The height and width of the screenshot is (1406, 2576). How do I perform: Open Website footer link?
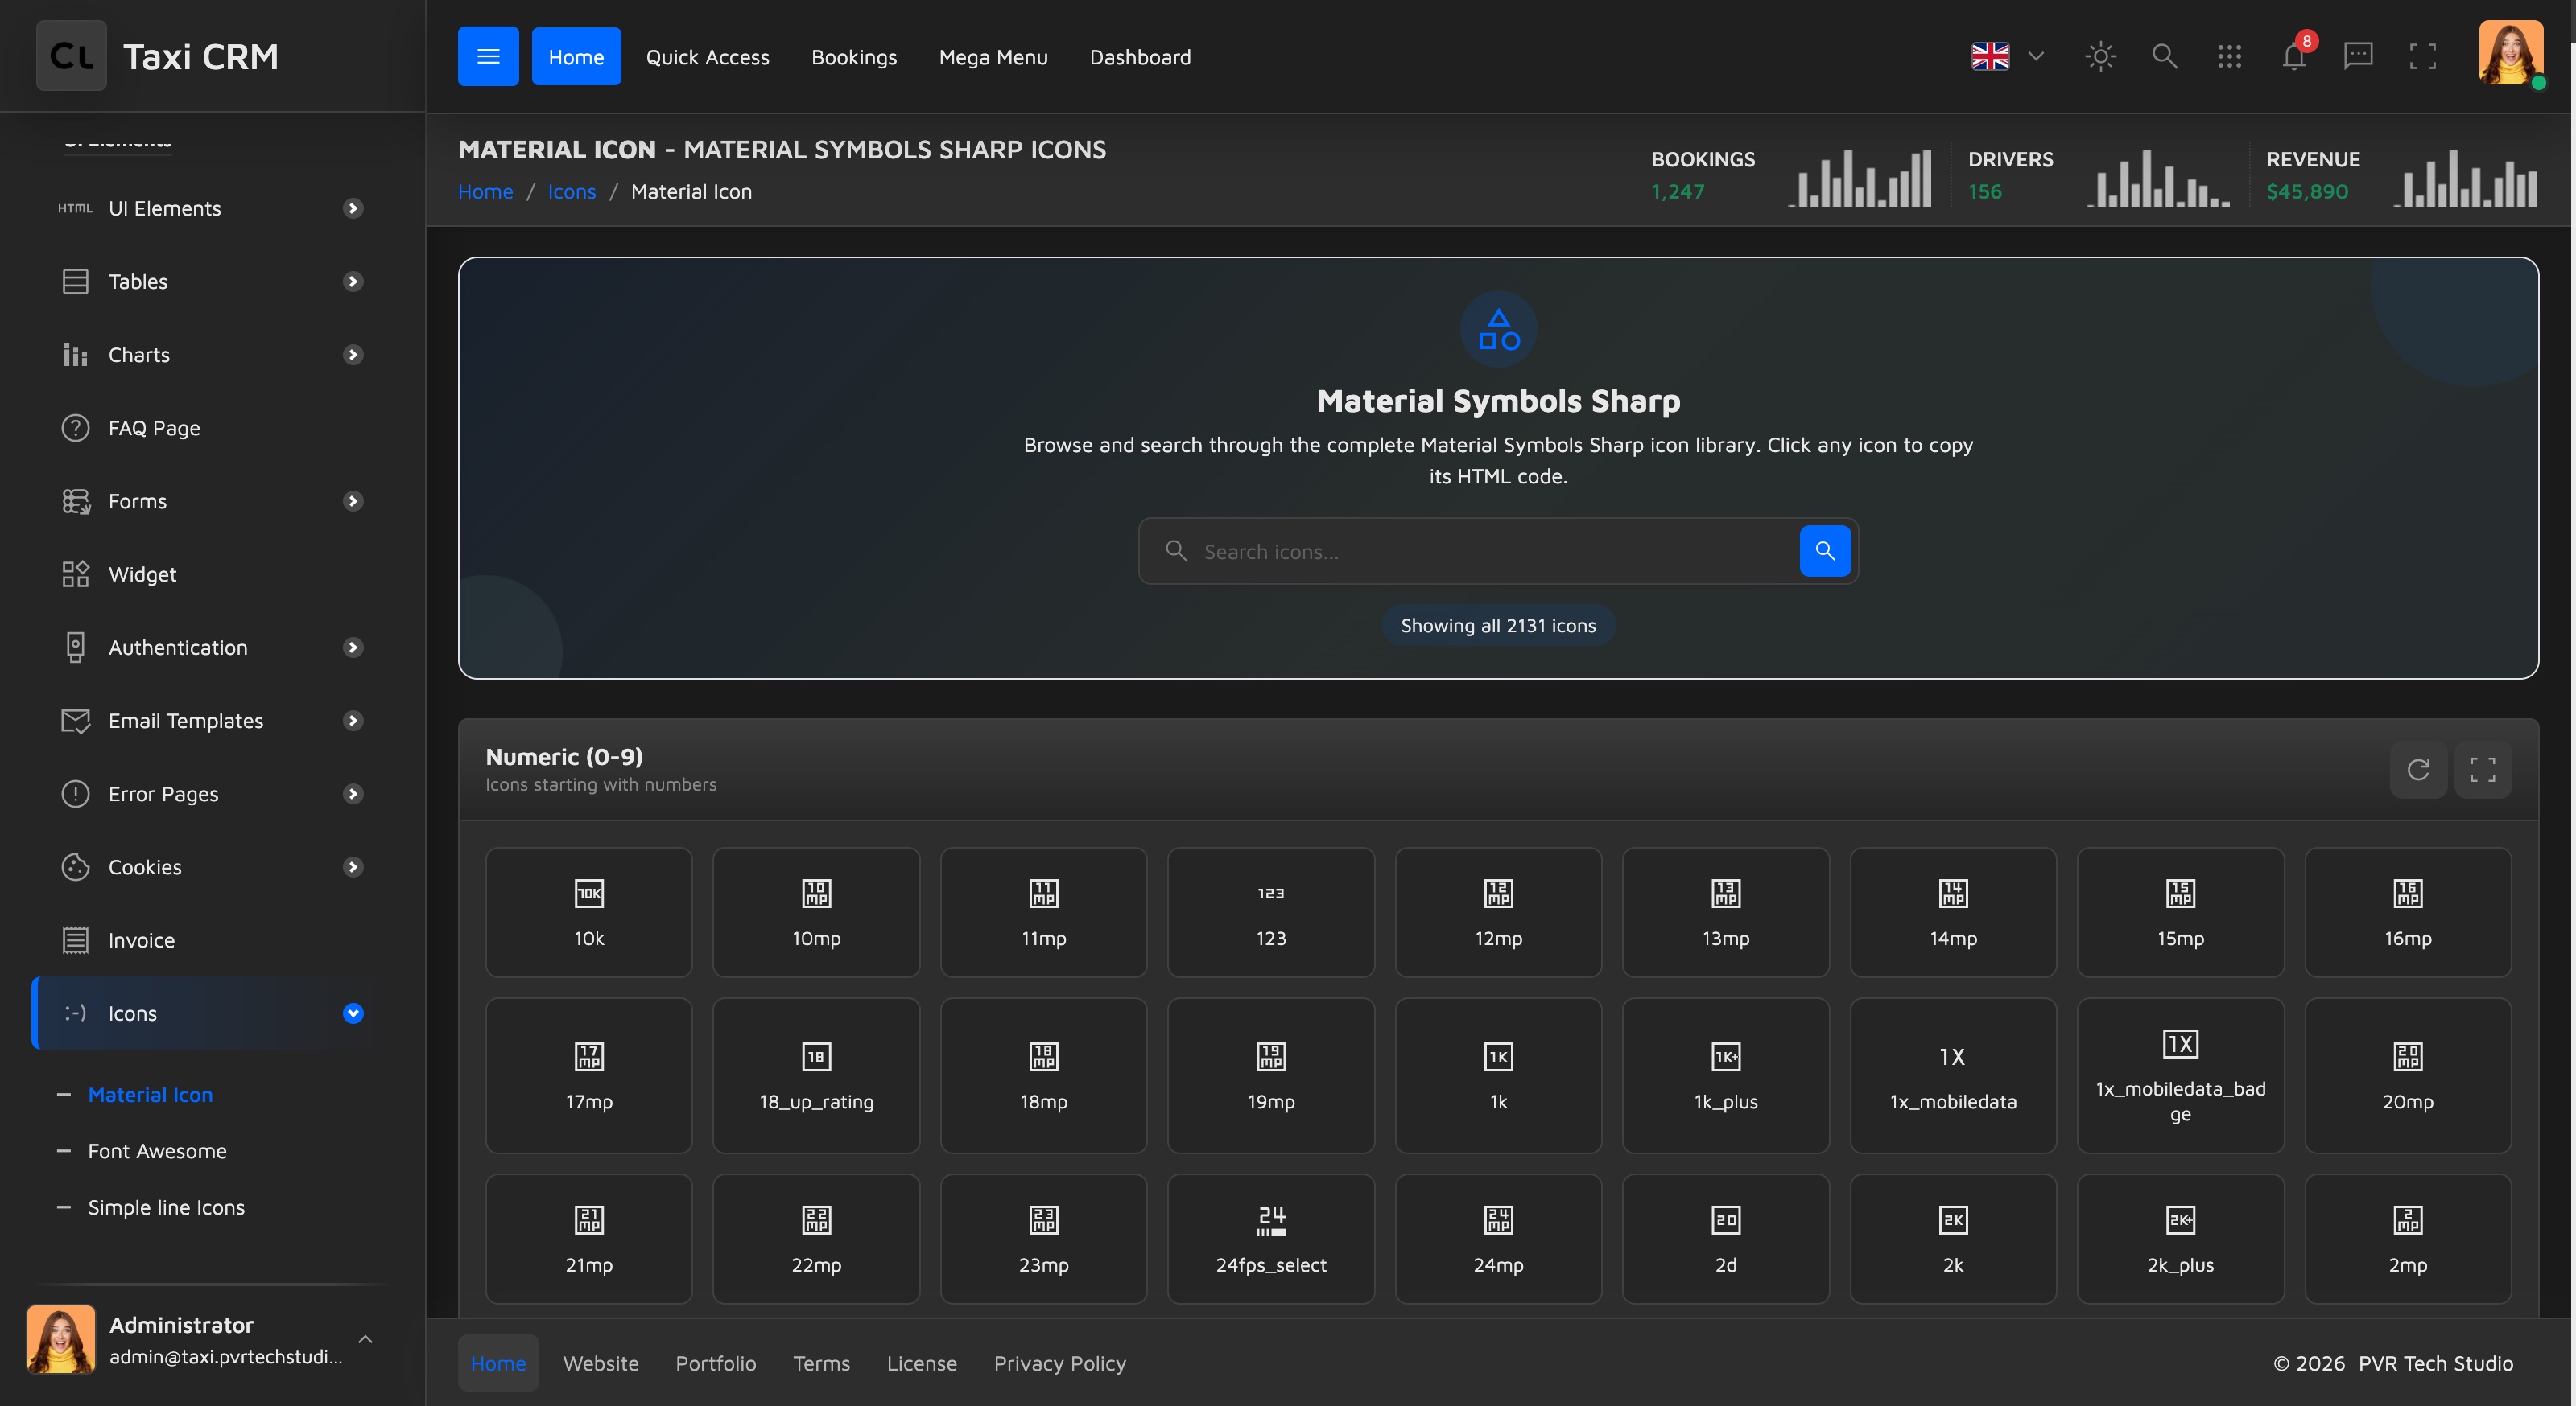(x=601, y=1363)
